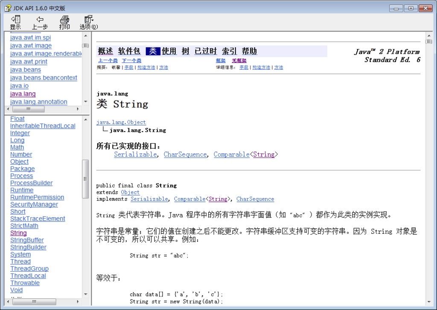Viewport: 437px width, 310px height.
Task: Click package list vertical scrollbar down arrow
Action: (x=85, y=102)
